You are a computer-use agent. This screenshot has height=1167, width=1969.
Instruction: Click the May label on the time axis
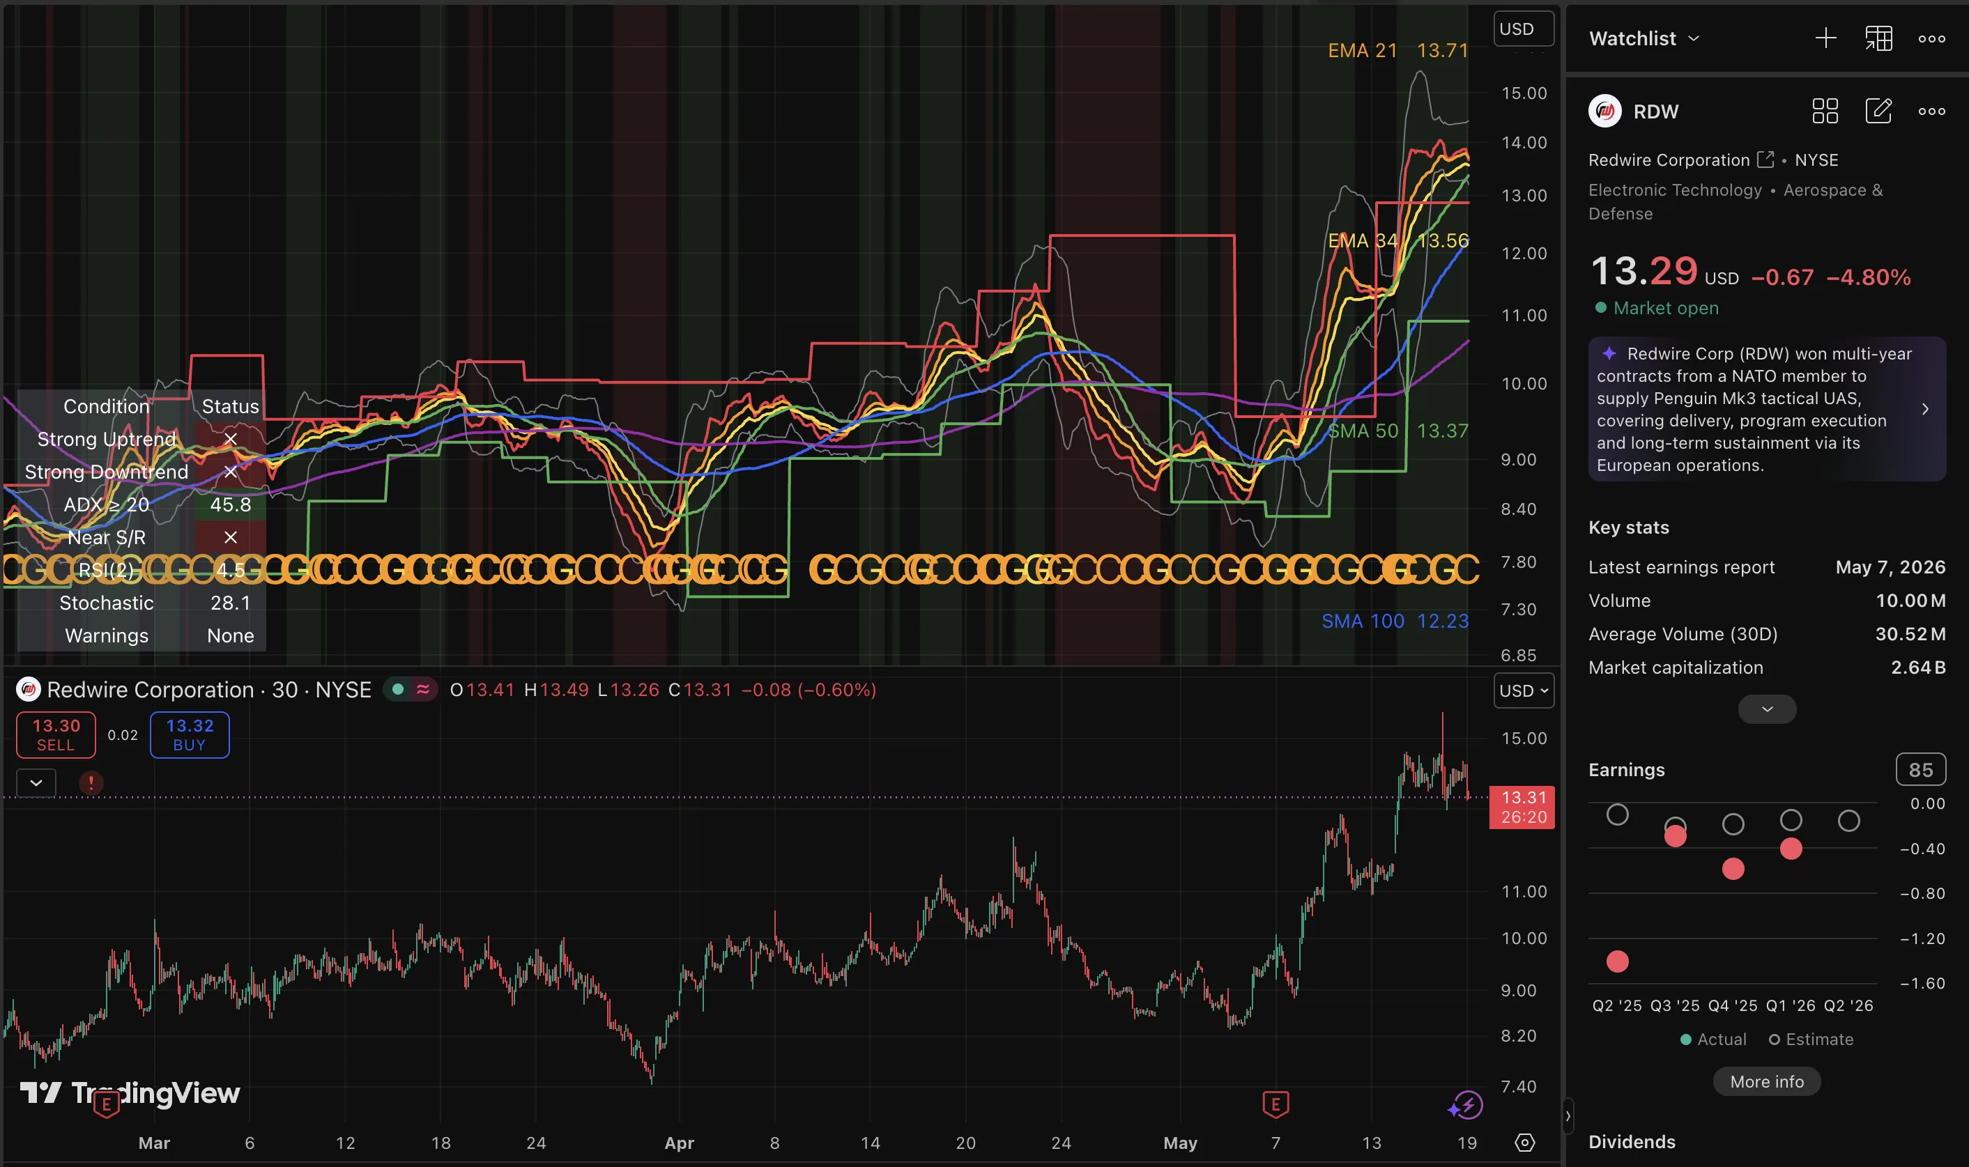pos(1180,1143)
